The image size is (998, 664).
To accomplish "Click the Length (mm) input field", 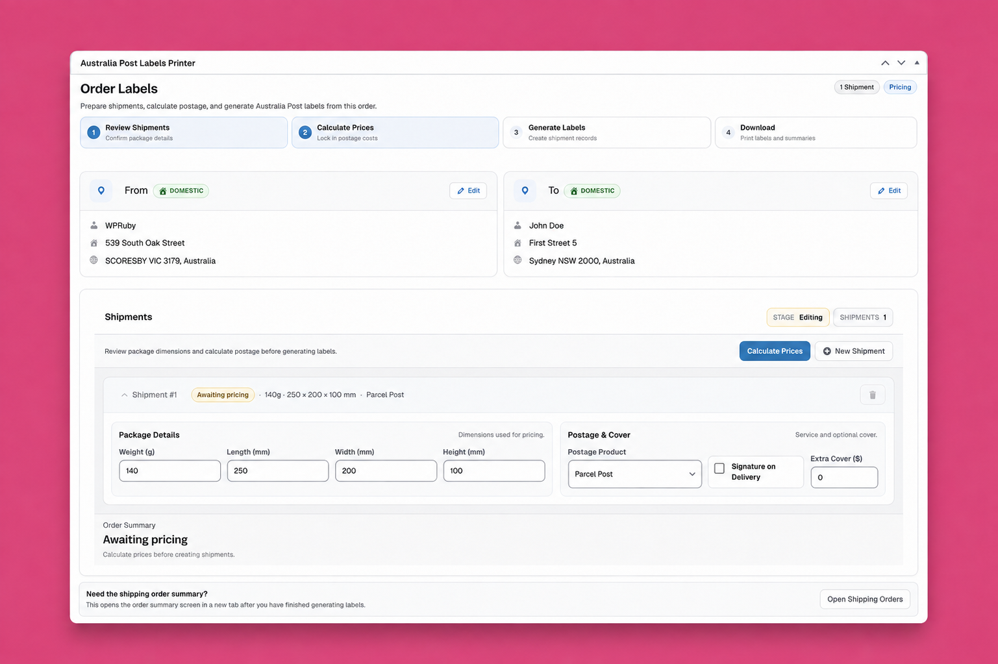I will pyautogui.click(x=278, y=471).
